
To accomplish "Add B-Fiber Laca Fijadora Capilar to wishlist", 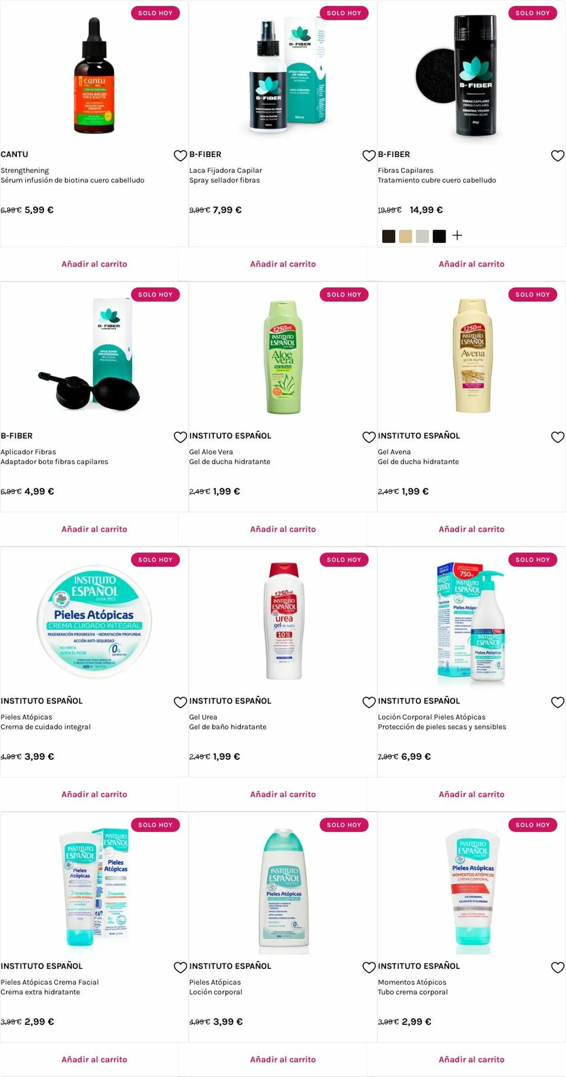I will tap(369, 156).
